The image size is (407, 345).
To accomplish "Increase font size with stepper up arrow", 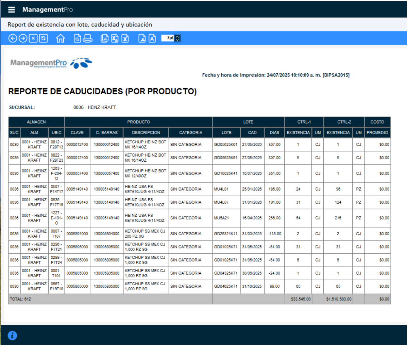I will pyautogui.click(x=177, y=36).
